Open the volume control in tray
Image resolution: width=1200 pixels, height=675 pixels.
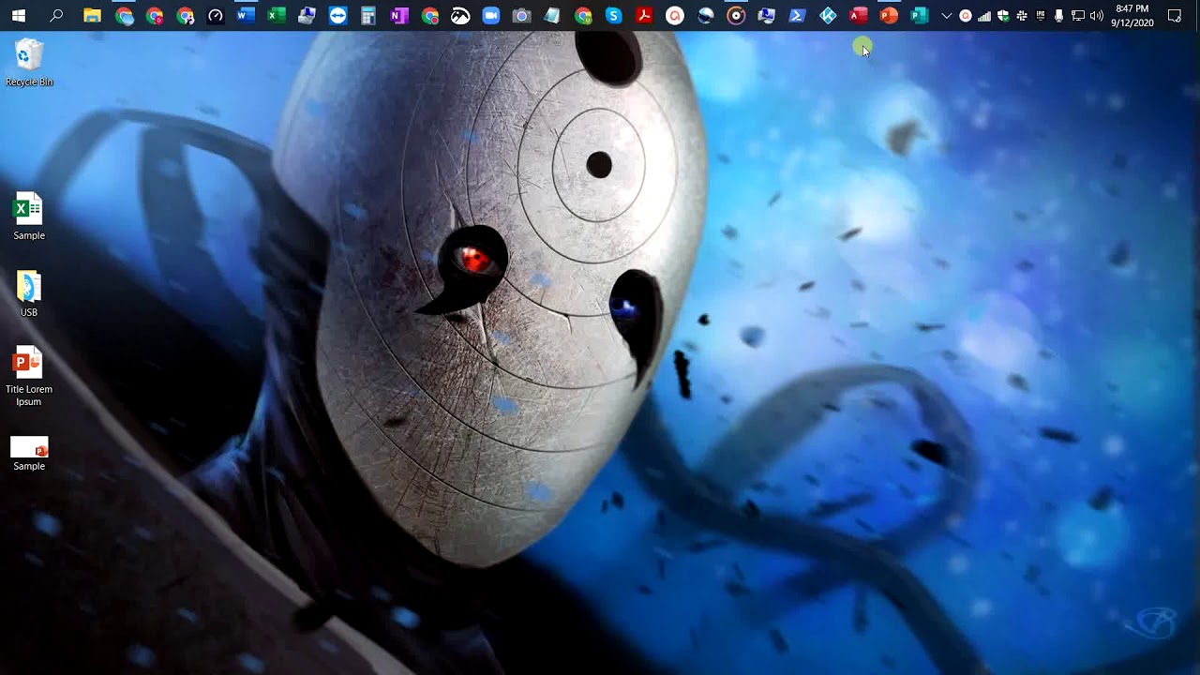[x=1097, y=16]
